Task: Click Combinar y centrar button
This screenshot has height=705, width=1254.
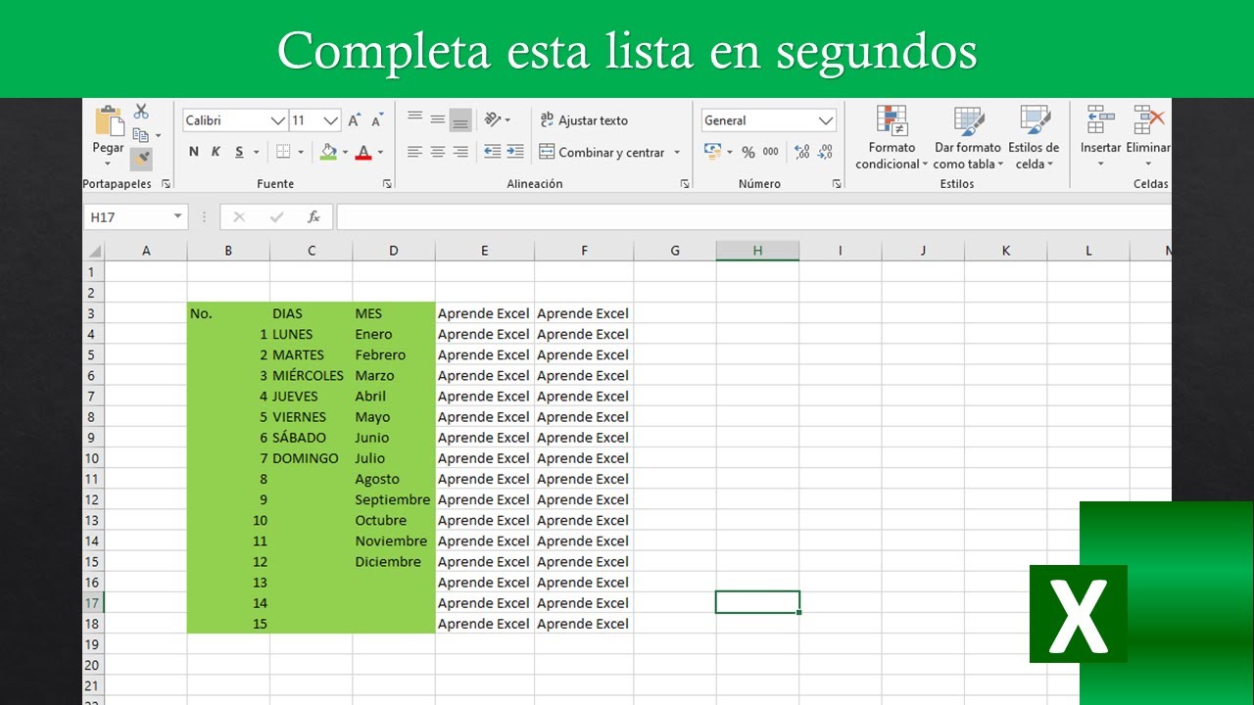Action: pyautogui.click(x=602, y=152)
